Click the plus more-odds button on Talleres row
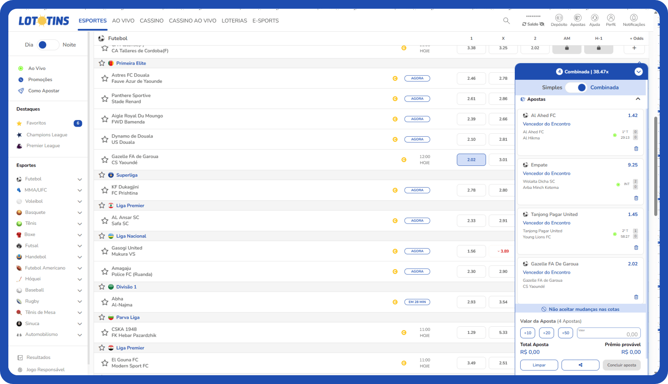This screenshot has height=384, width=668. click(634, 48)
